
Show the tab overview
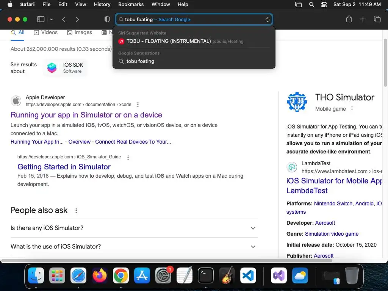pyautogui.click(x=377, y=19)
